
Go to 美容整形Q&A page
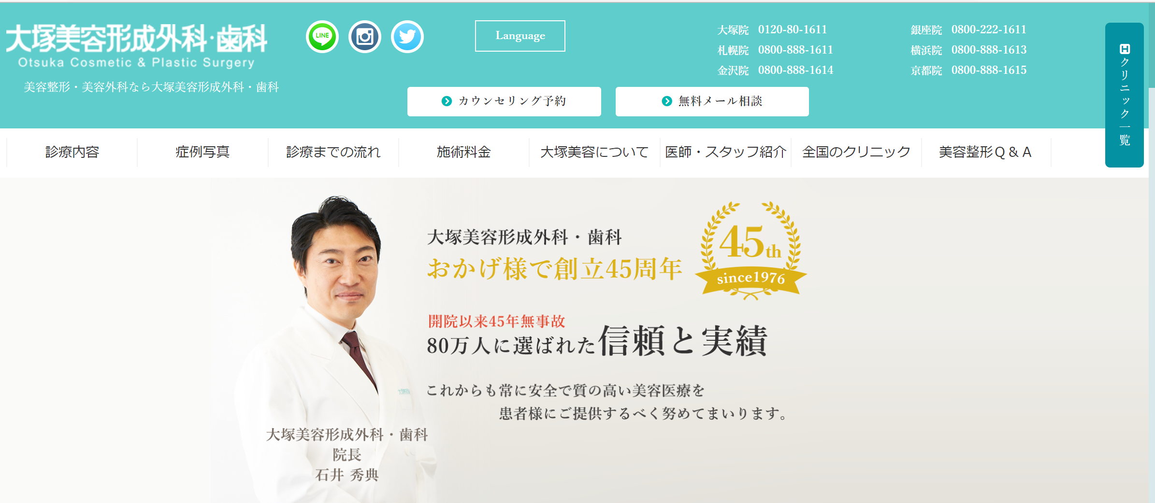986,152
